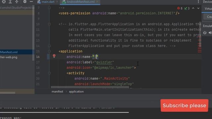Close the AndroidManifest.xml tab

pyautogui.click(x=97, y=2)
